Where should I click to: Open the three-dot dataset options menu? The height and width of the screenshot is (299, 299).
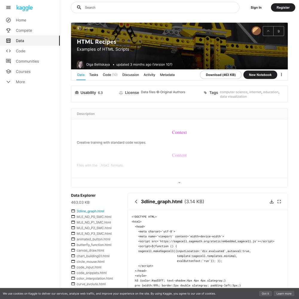coord(281,74)
